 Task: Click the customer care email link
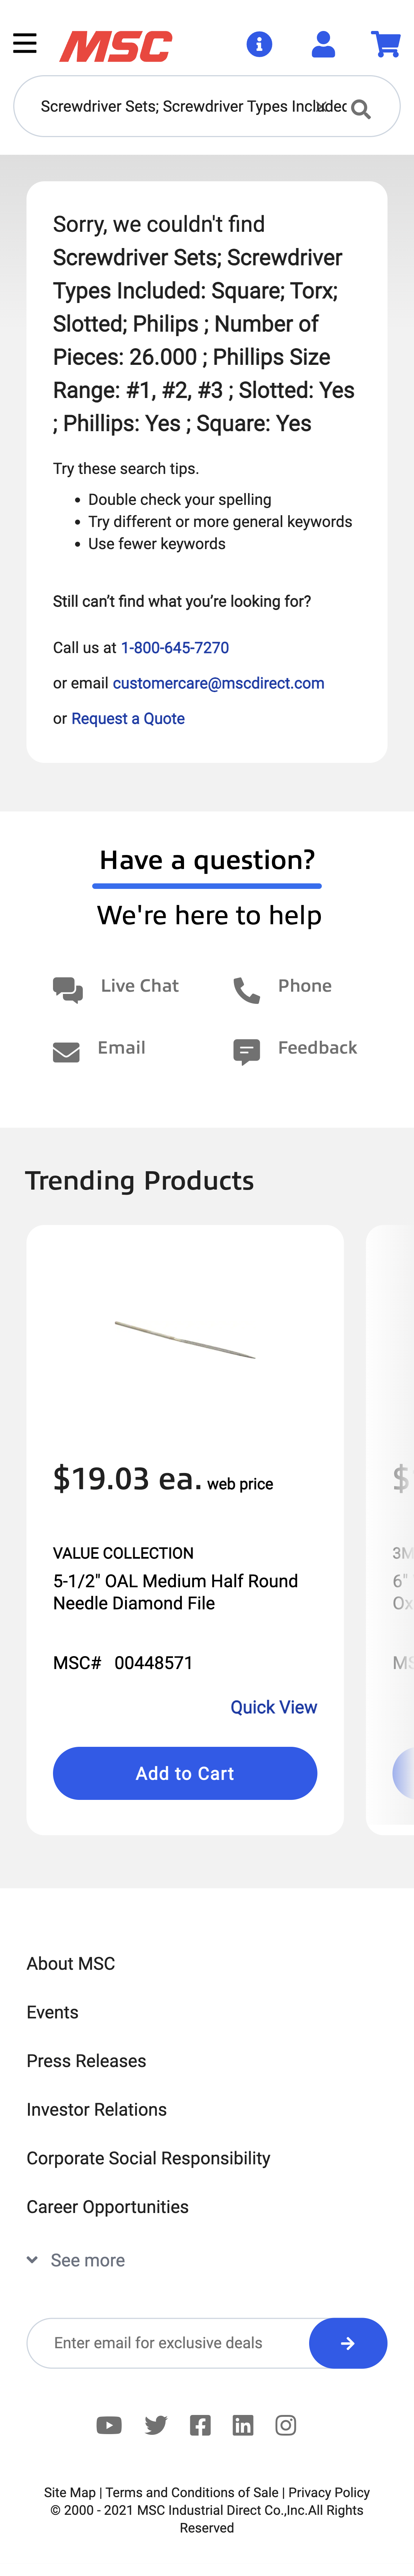(x=219, y=683)
